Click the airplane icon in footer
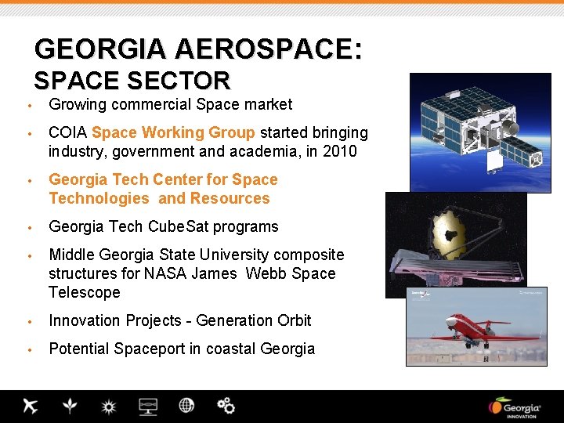Screen dimensions: 564x423 [x=31, y=406]
